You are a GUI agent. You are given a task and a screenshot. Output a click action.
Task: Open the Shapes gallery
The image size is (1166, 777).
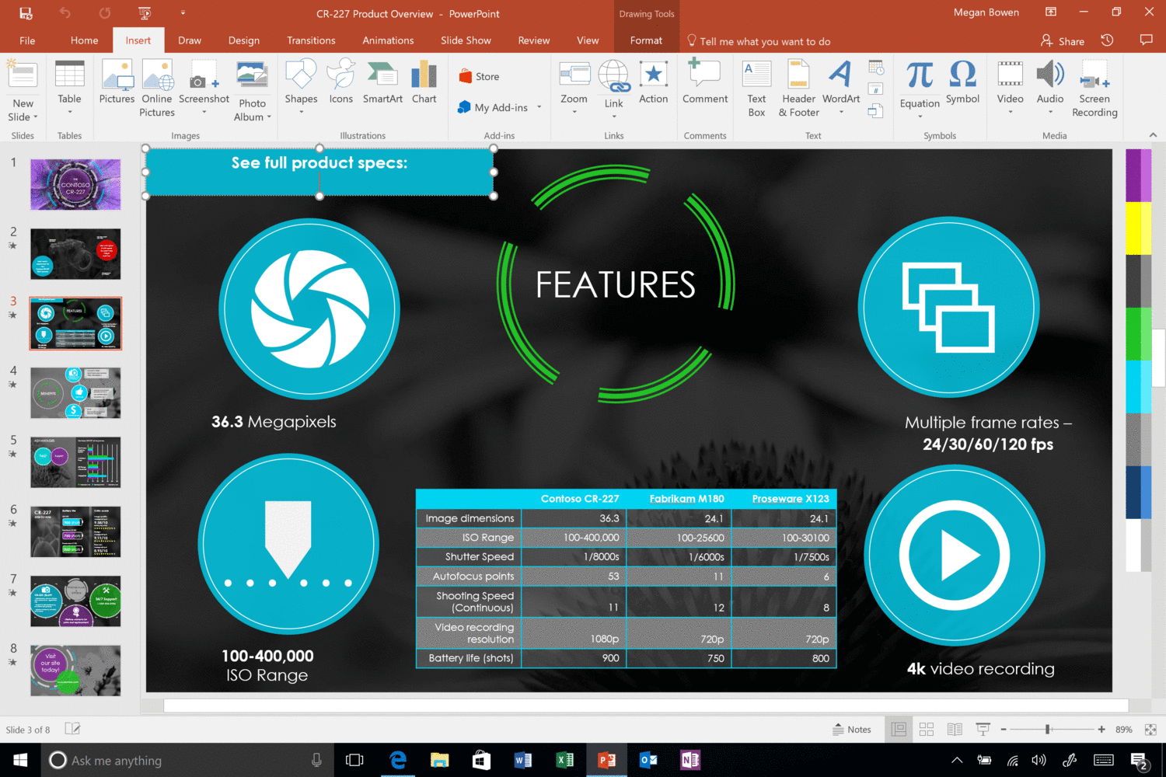pos(301,85)
